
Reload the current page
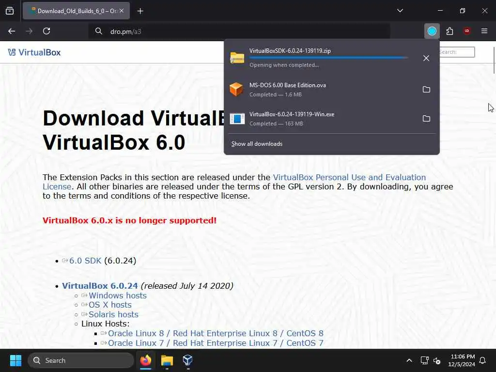coord(46,31)
